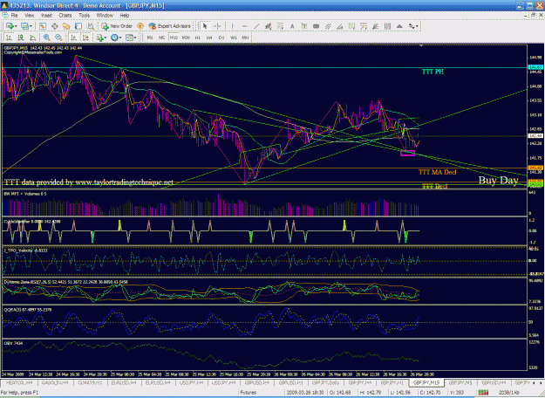545x398 pixels.
Task: Click the chart tabs scroll-right arrow
Action: 541,383
